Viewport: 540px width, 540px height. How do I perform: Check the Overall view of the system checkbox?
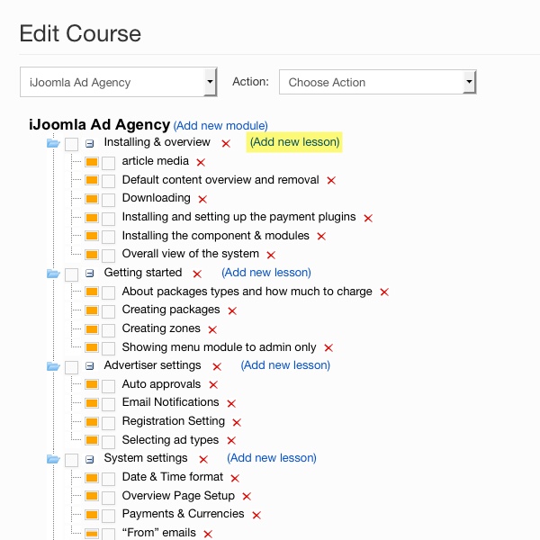tap(109, 256)
